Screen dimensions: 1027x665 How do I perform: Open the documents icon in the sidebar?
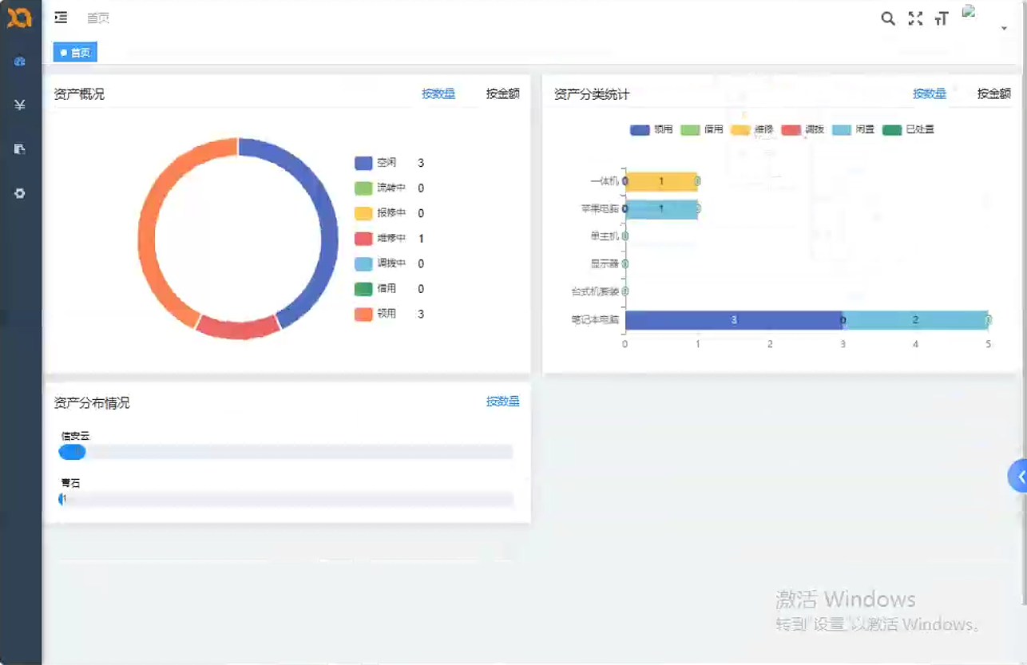20,148
